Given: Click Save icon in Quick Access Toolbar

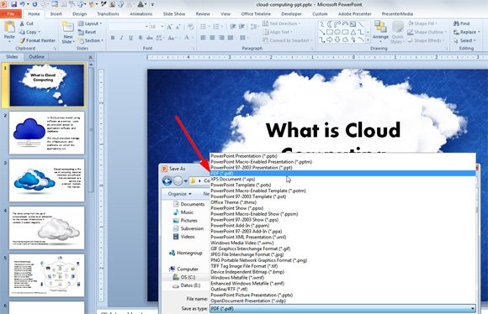Looking at the screenshot, I should click(13, 4).
